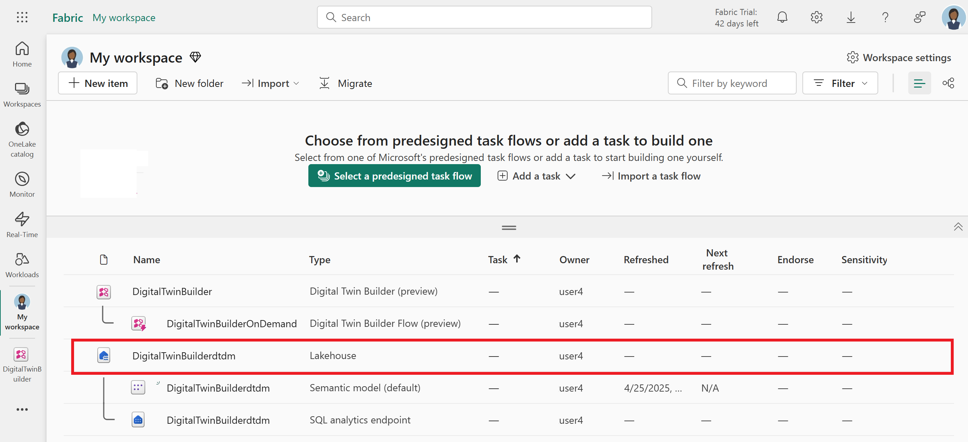Toggle sort order on the Task column

coord(504,259)
